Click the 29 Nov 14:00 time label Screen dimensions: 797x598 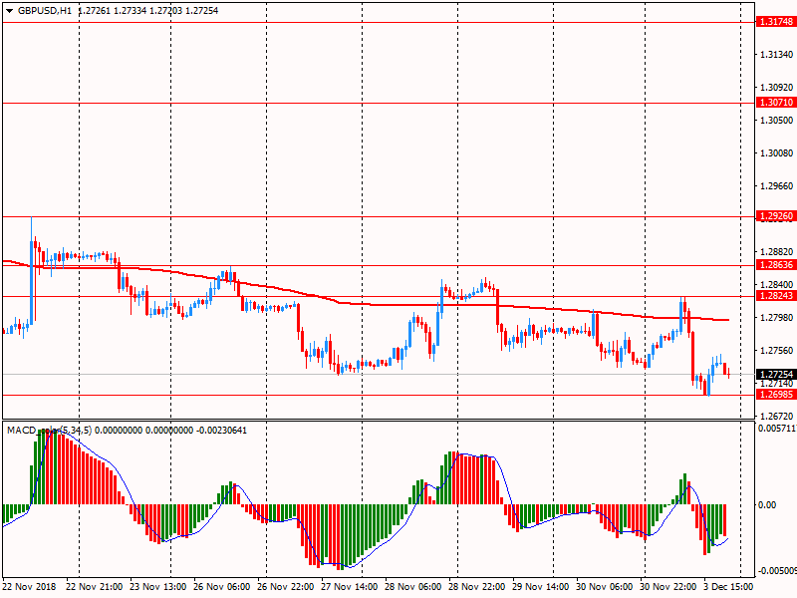(x=543, y=588)
